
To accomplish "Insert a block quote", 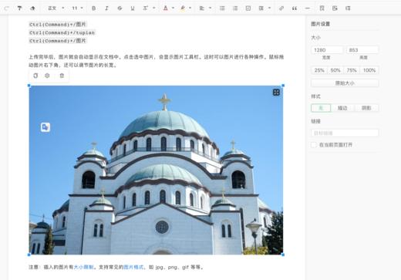I will coord(295,8).
